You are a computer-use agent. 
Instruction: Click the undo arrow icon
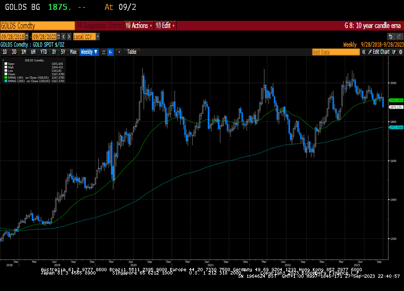391,37
